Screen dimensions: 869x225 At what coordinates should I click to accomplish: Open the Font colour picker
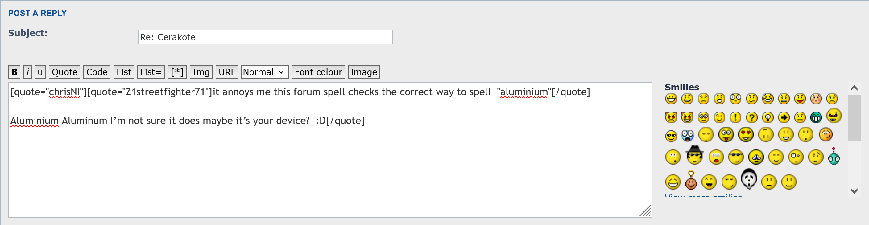[x=318, y=72]
